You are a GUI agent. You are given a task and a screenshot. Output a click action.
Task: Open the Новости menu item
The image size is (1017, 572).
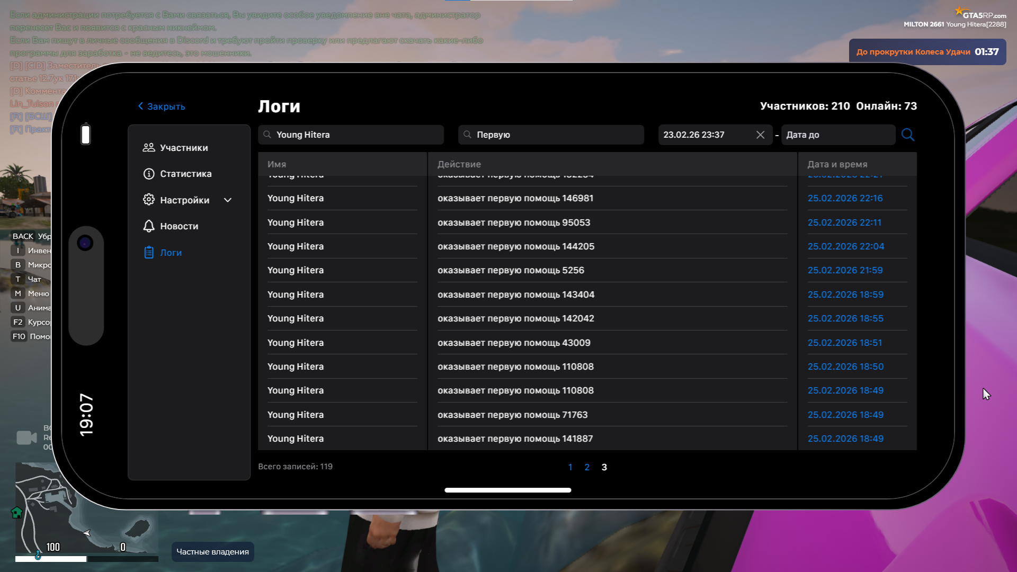179,226
